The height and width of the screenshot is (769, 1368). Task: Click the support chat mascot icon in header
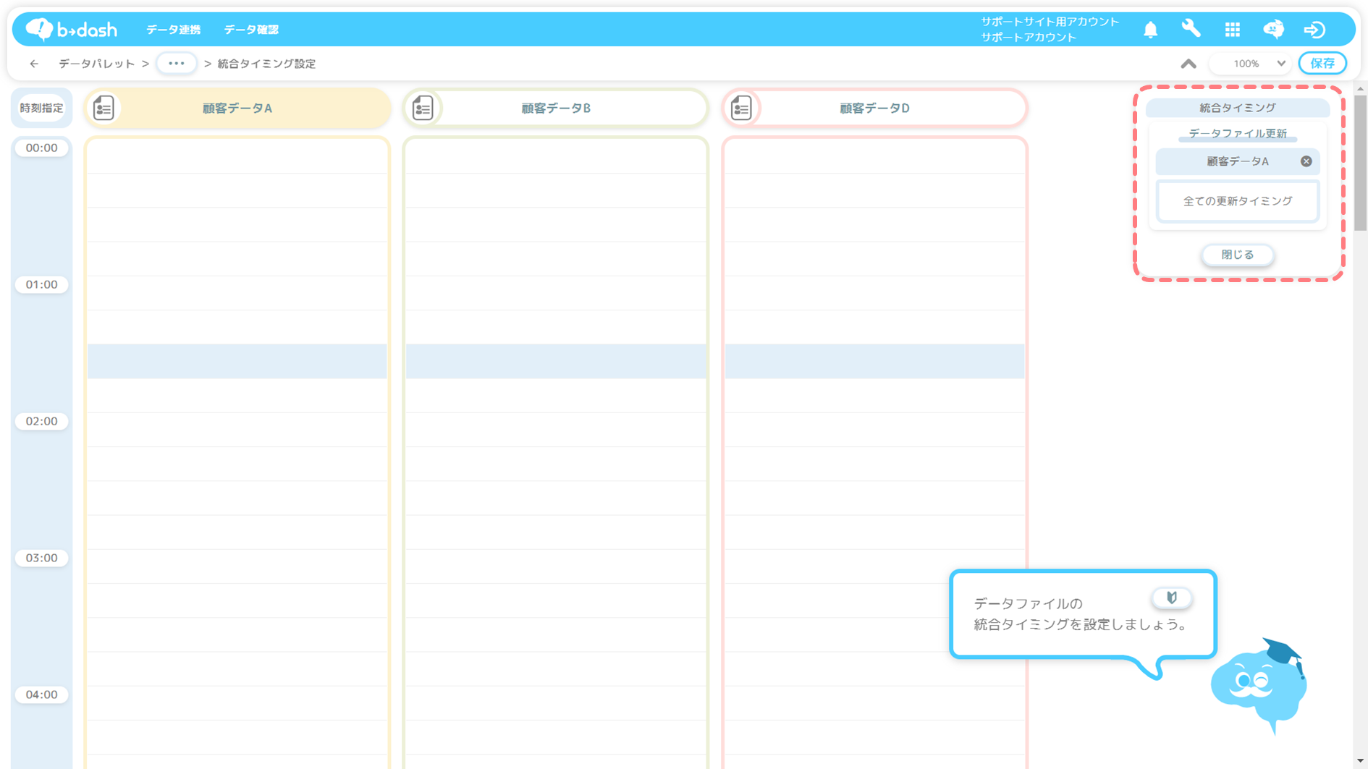[1273, 29]
